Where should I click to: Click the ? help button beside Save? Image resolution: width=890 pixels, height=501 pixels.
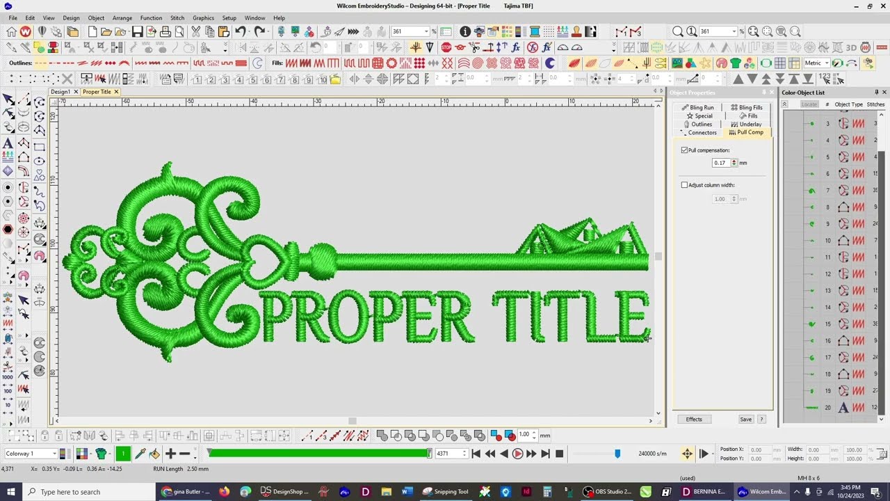click(761, 419)
